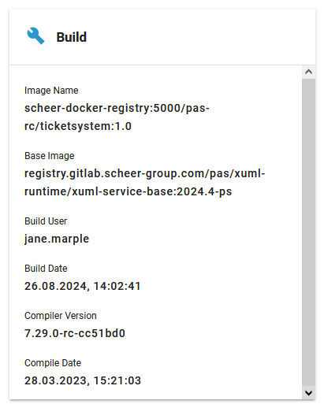Viewport: 324px width, 408px height.
Task: Select the jane.marple build user value
Action: (x=57, y=239)
